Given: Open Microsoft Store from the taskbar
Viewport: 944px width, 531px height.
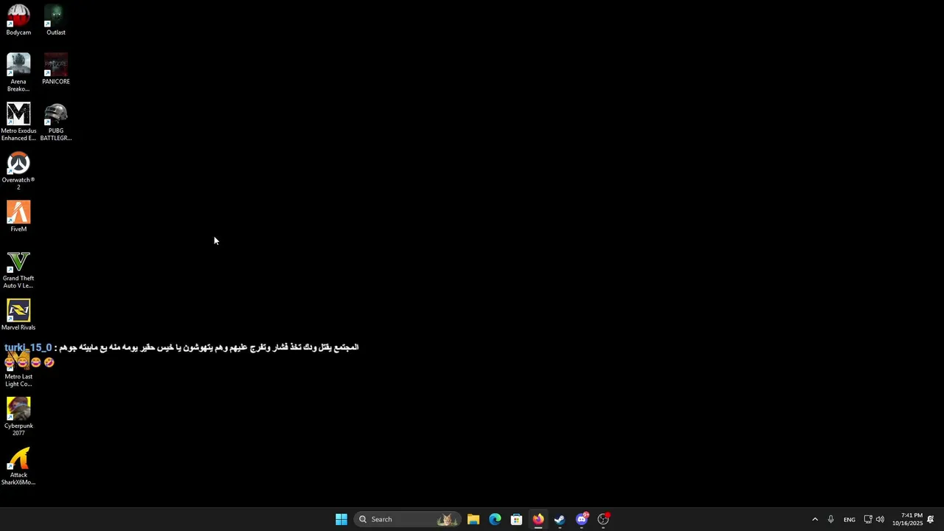Looking at the screenshot, I should [516, 519].
